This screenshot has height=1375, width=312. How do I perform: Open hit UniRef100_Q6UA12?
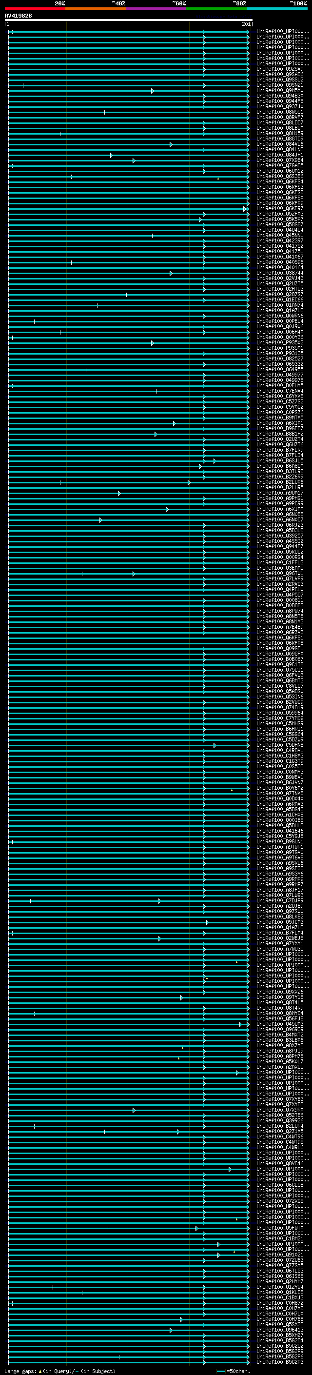point(280,171)
